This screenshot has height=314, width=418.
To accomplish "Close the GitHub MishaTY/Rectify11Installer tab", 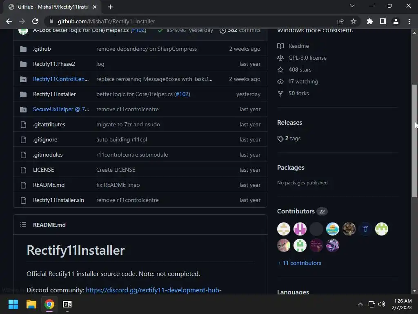I will 95,7.
